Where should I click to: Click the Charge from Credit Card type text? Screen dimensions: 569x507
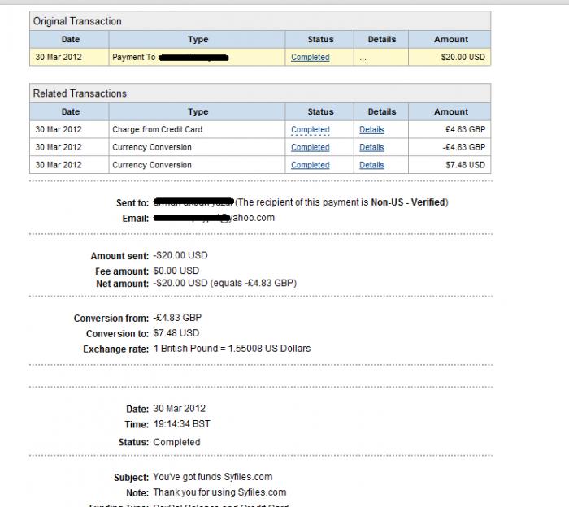157,130
